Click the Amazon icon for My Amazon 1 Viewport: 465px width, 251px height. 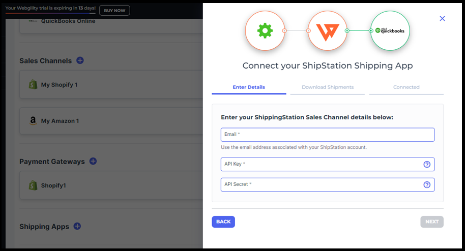33,121
